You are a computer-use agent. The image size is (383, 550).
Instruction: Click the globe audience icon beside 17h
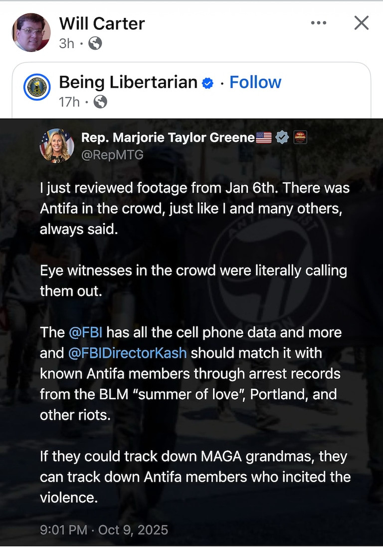[x=100, y=102]
